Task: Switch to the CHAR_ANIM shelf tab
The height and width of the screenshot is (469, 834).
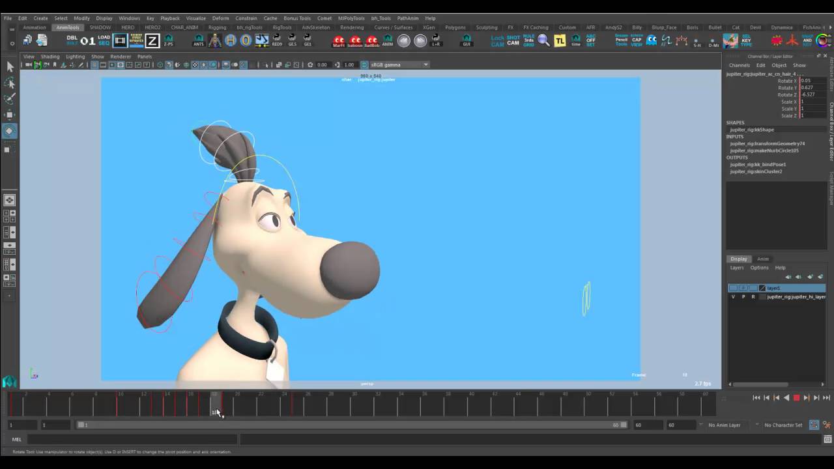Action: (184, 27)
